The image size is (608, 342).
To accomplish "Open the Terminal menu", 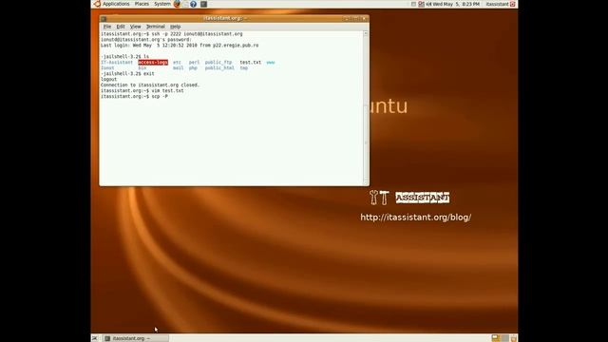I will (x=156, y=27).
